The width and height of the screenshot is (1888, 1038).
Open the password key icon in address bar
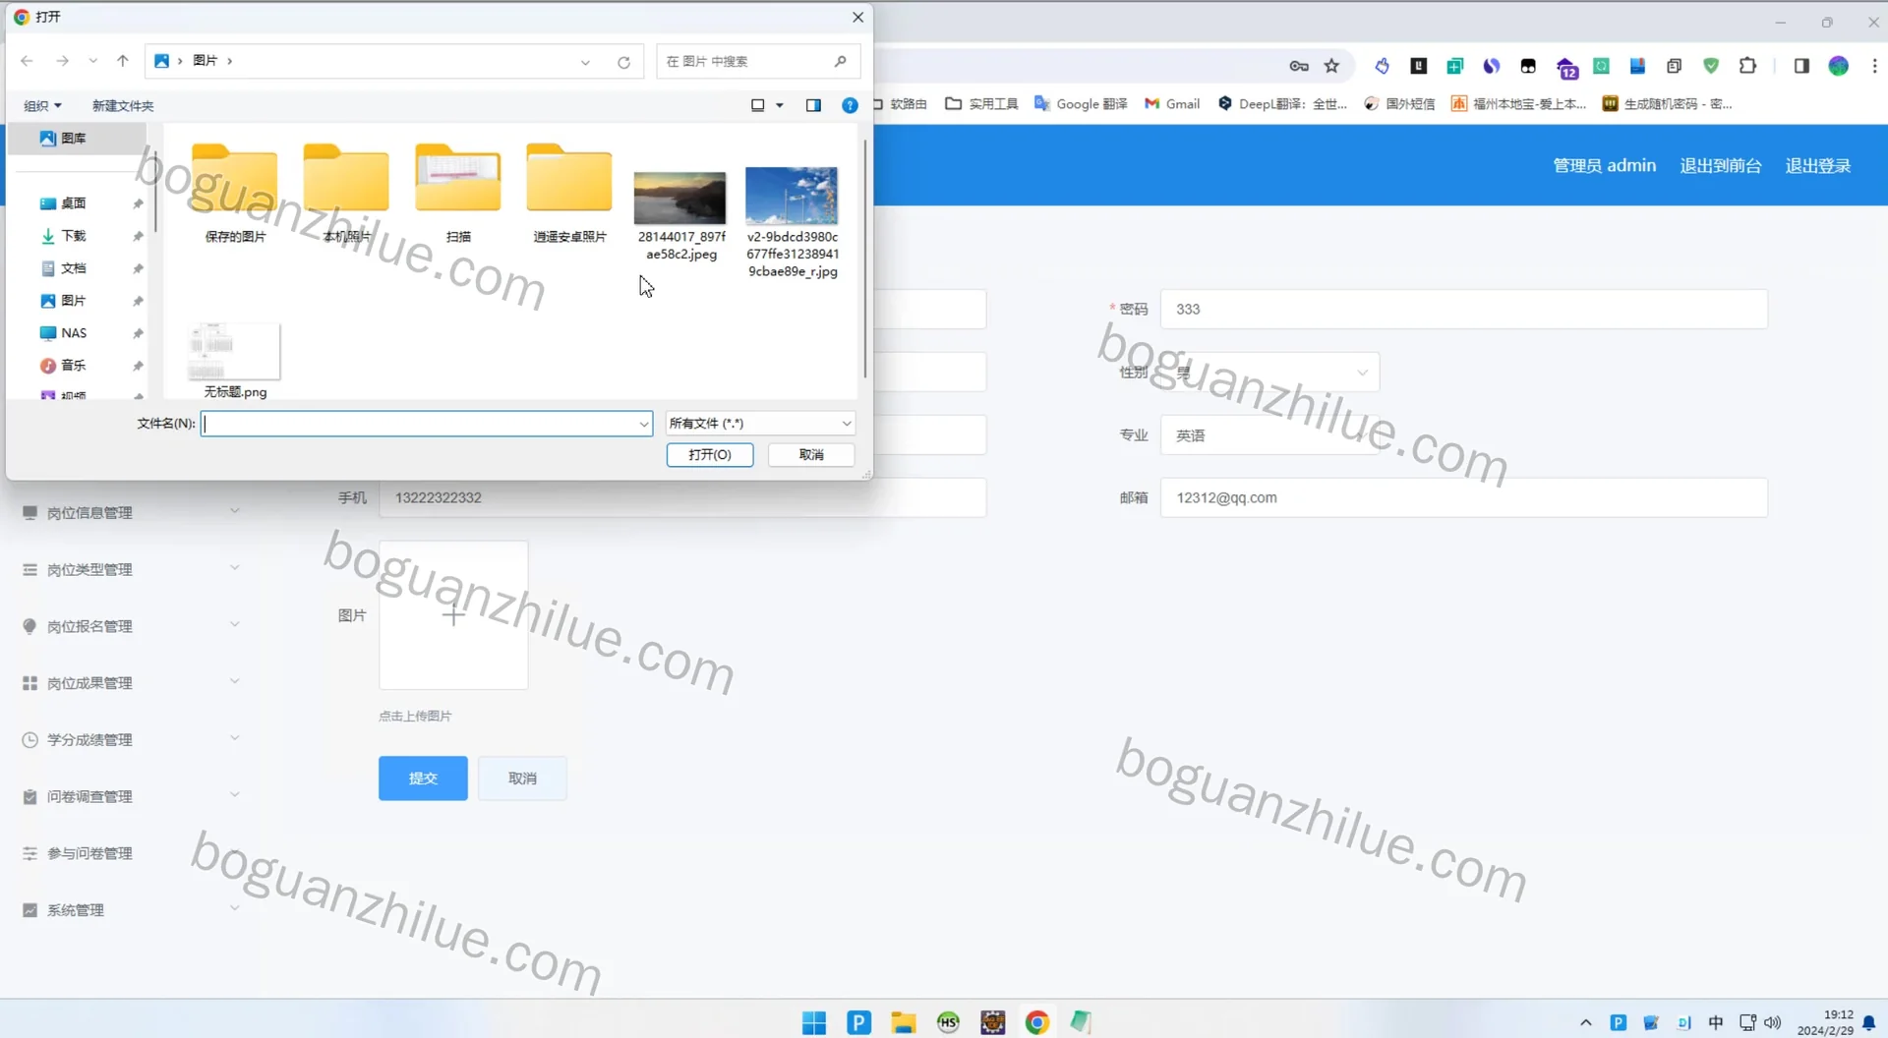click(x=1299, y=66)
